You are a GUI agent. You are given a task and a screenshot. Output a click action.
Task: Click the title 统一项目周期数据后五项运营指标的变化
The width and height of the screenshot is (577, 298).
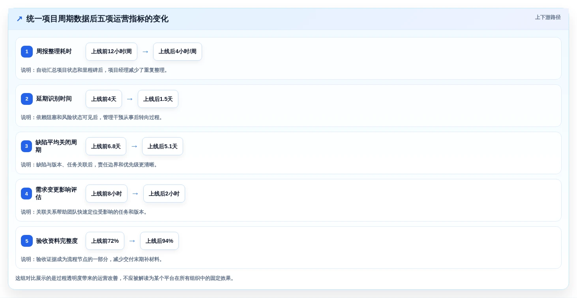(97, 19)
